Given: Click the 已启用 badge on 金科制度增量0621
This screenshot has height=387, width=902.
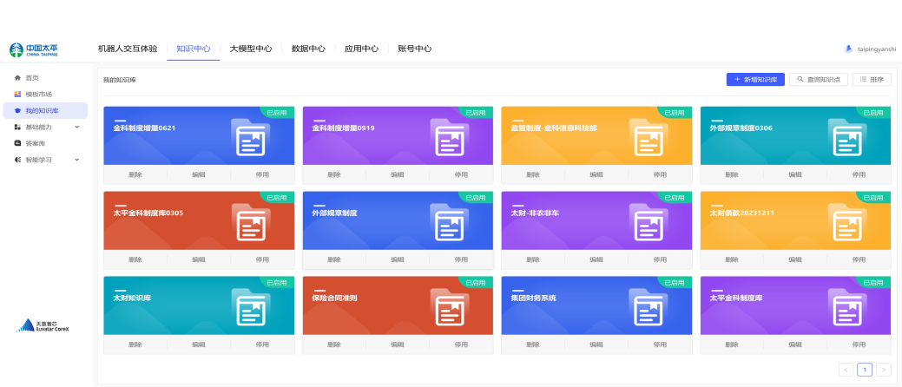Looking at the screenshot, I should (x=277, y=113).
